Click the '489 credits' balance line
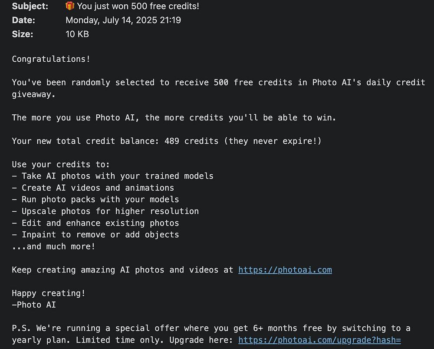 point(166,141)
